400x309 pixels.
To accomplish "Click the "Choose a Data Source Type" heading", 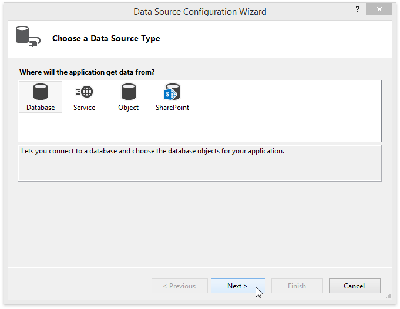I will pos(106,39).
